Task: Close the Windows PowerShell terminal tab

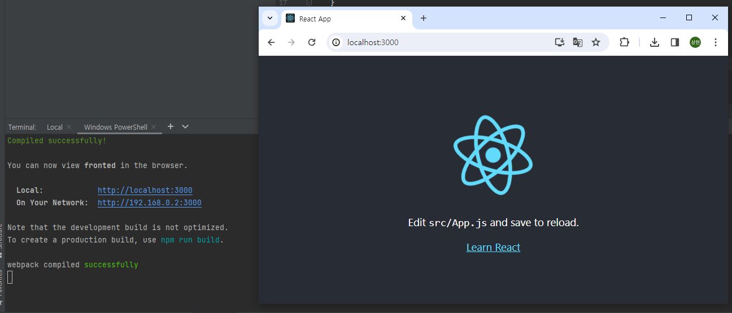Action: (154, 127)
